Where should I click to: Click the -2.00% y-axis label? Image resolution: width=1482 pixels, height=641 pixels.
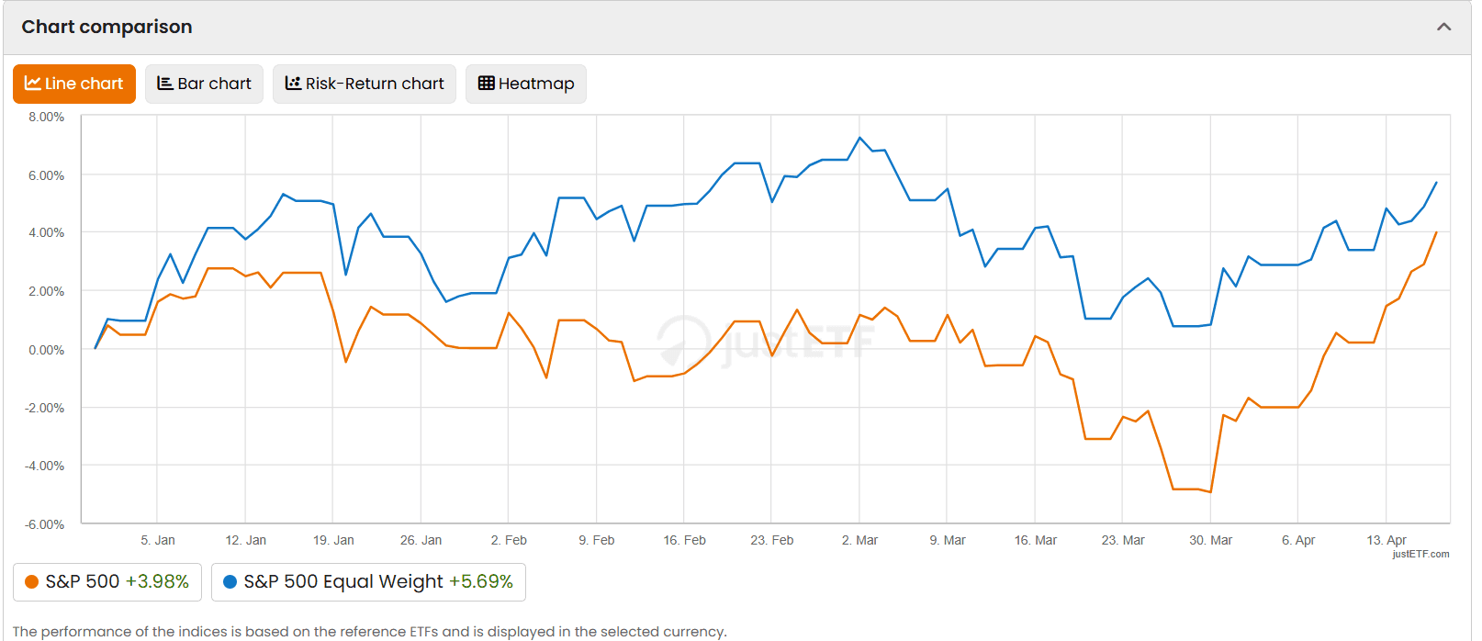pos(44,408)
